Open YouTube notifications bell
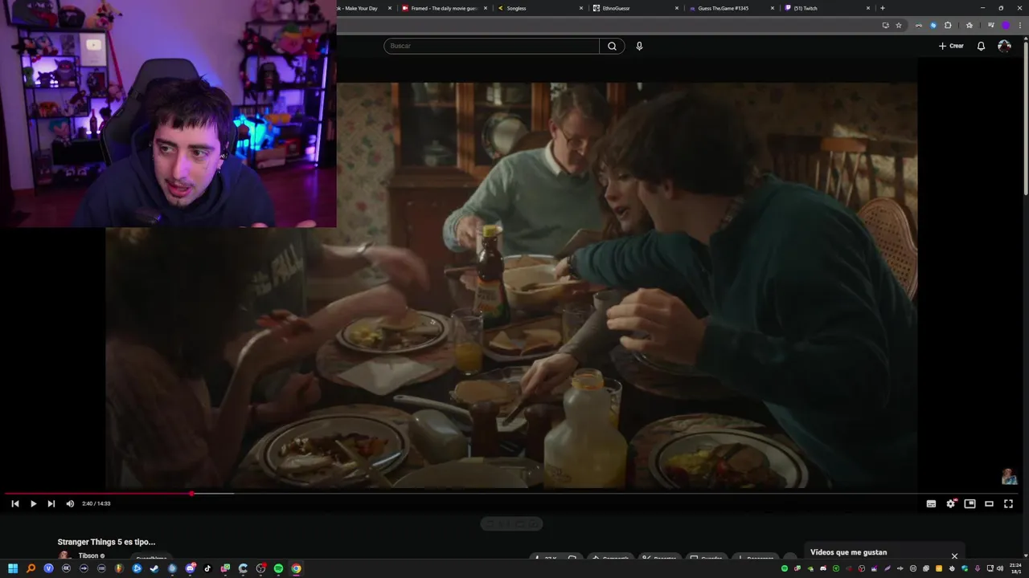 (x=981, y=46)
